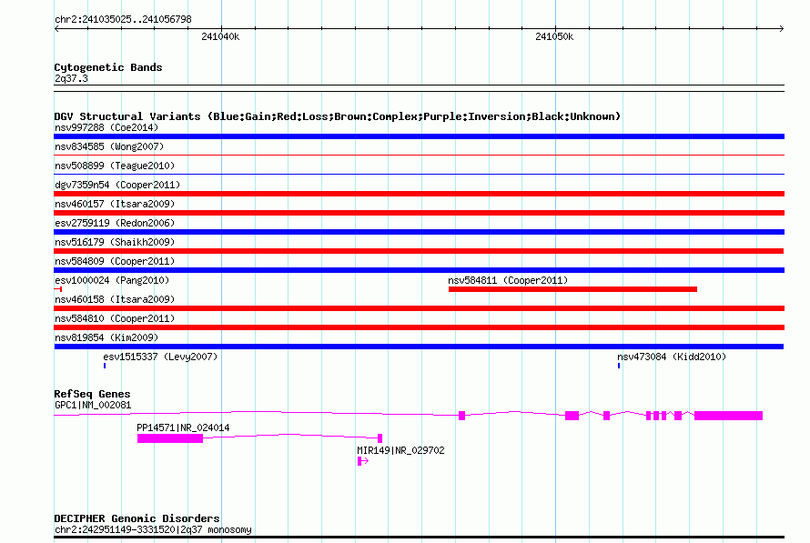Viewport: 810px width, 543px height.
Task: Click the second GPC1 exon block
Action: pyautogui.click(x=572, y=416)
